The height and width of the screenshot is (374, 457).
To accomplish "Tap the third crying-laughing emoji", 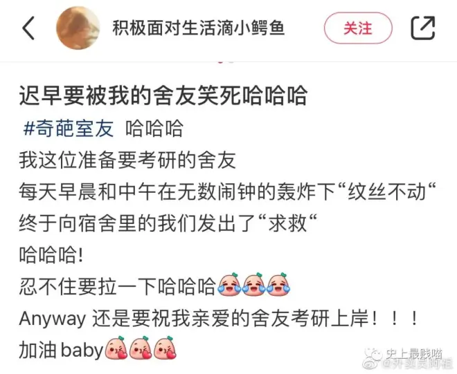I will click(278, 285).
